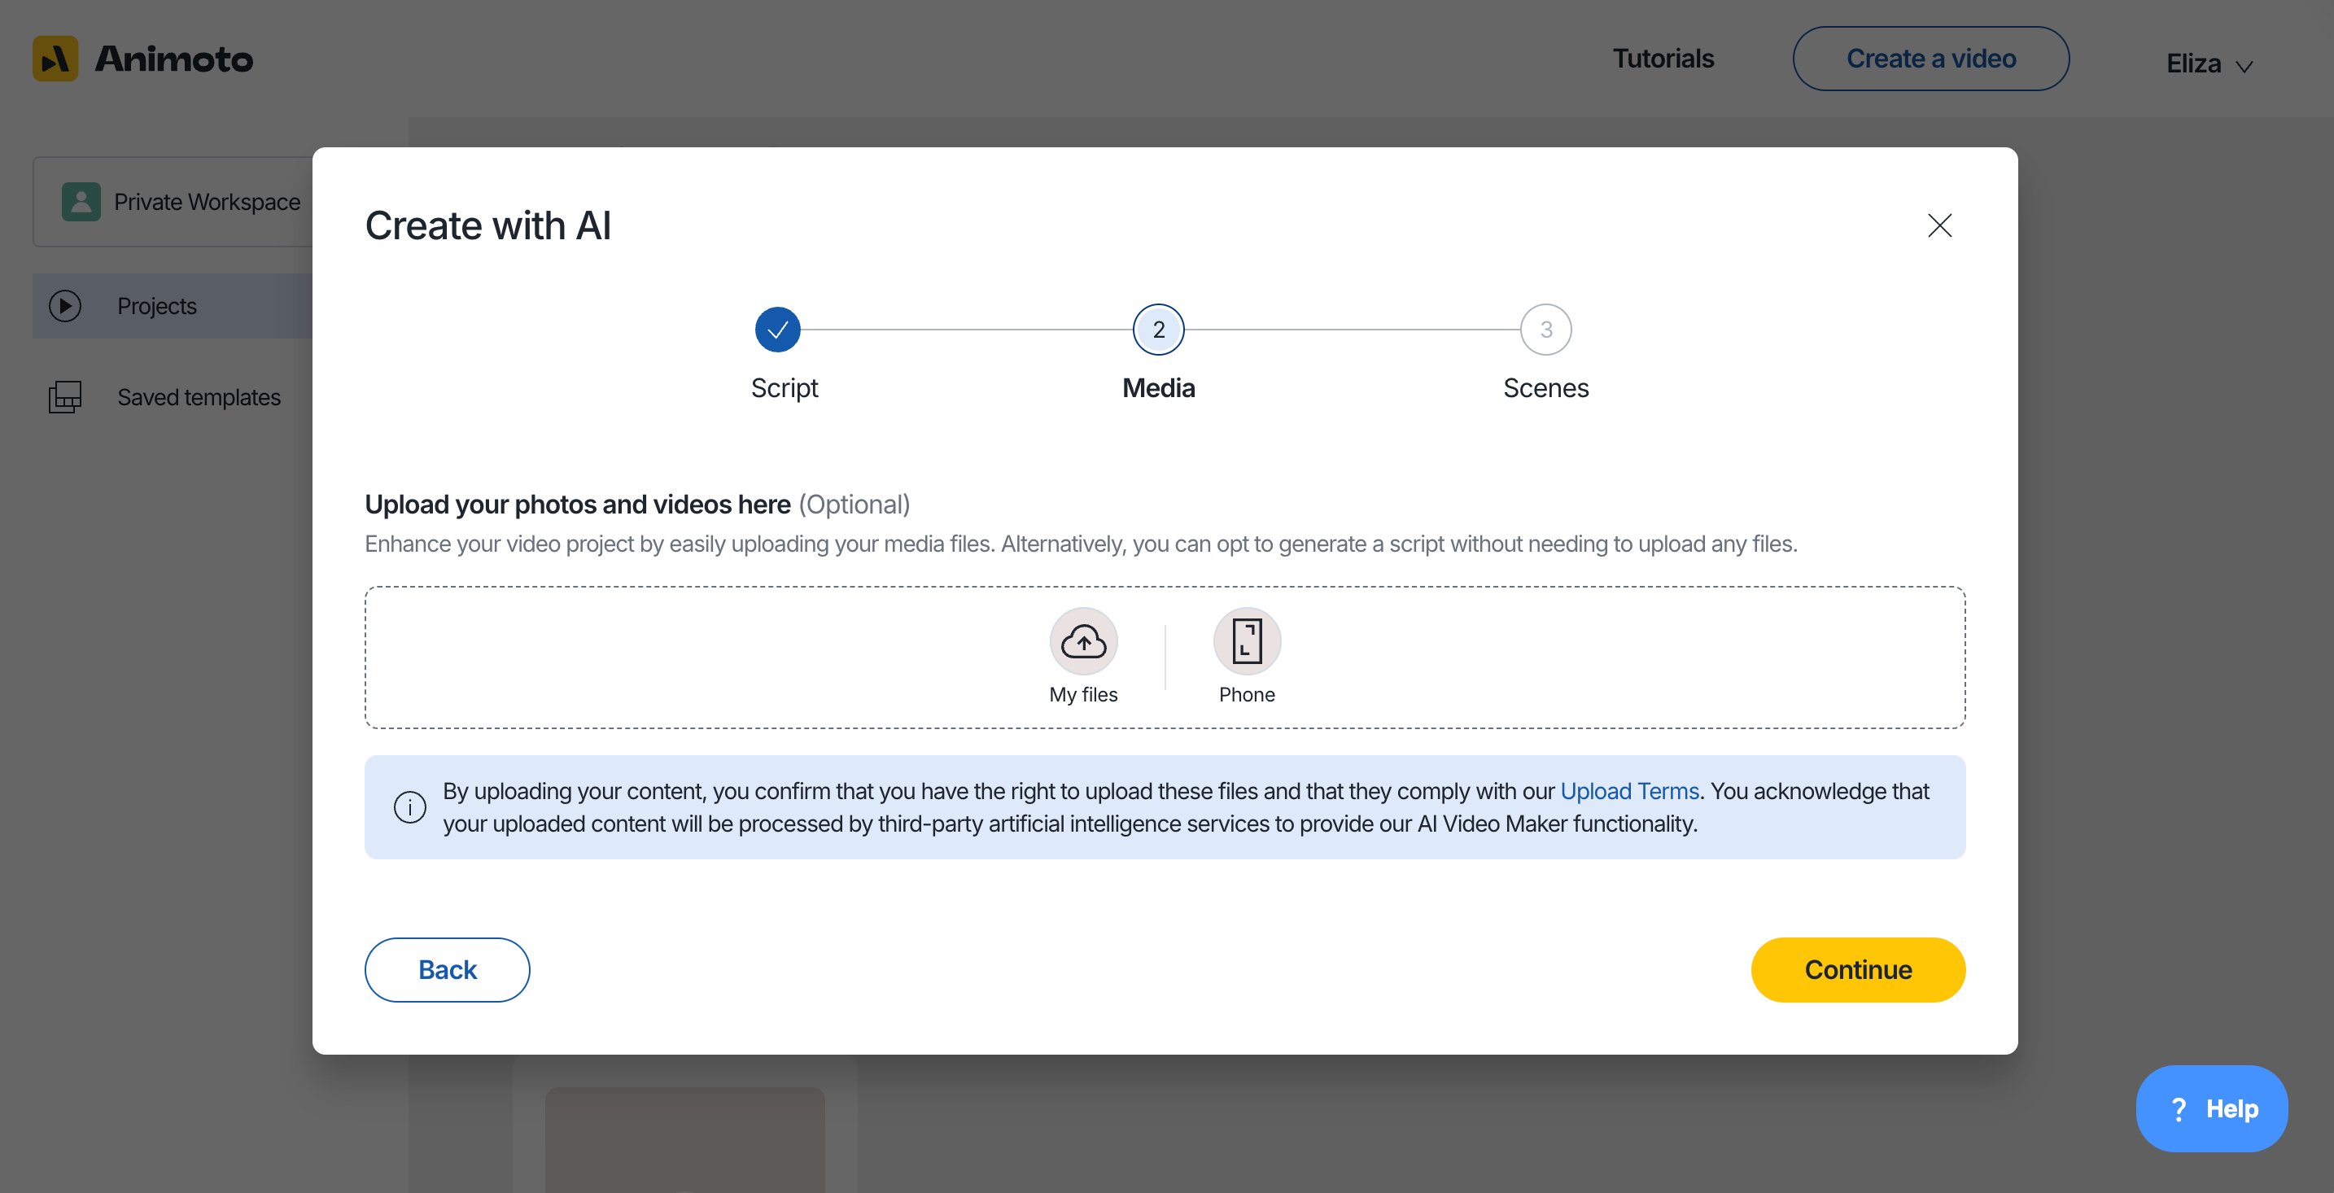Click the Create a video button
The height and width of the screenshot is (1193, 2334).
pos(1930,59)
